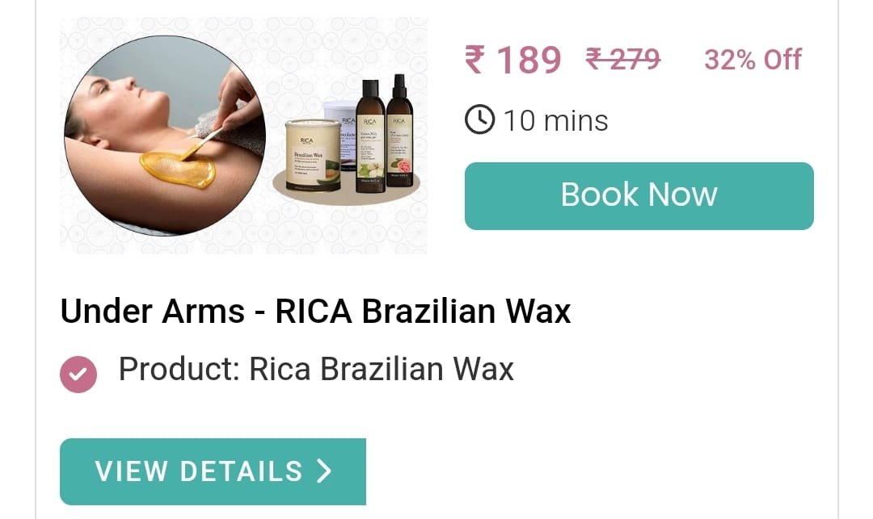Screen dimensions: 873x519
Task: Tap the circular underarm waxing photo
Action: [165, 136]
